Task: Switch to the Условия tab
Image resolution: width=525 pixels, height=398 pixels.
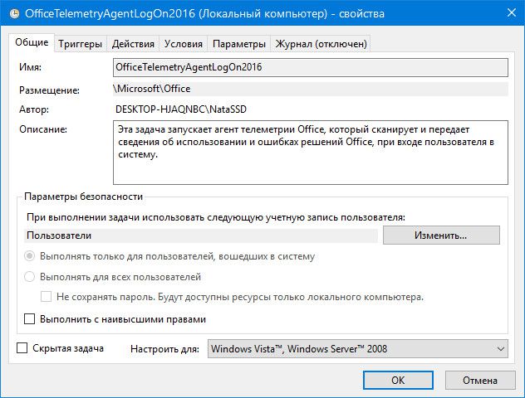Action: point(183,44)
